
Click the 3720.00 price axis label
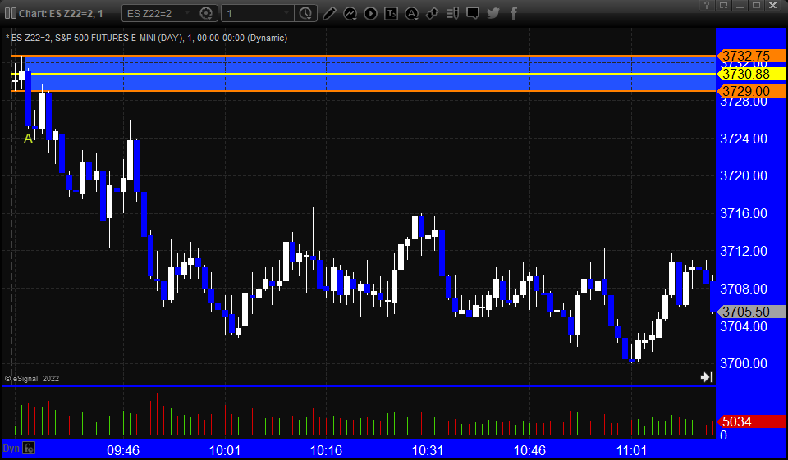[744, 175]
